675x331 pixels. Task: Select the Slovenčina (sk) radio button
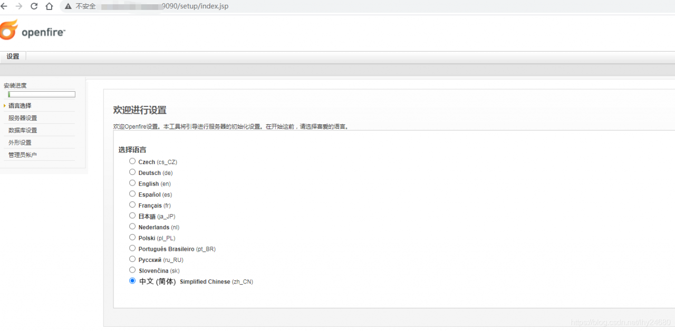(x=132, y=270)
